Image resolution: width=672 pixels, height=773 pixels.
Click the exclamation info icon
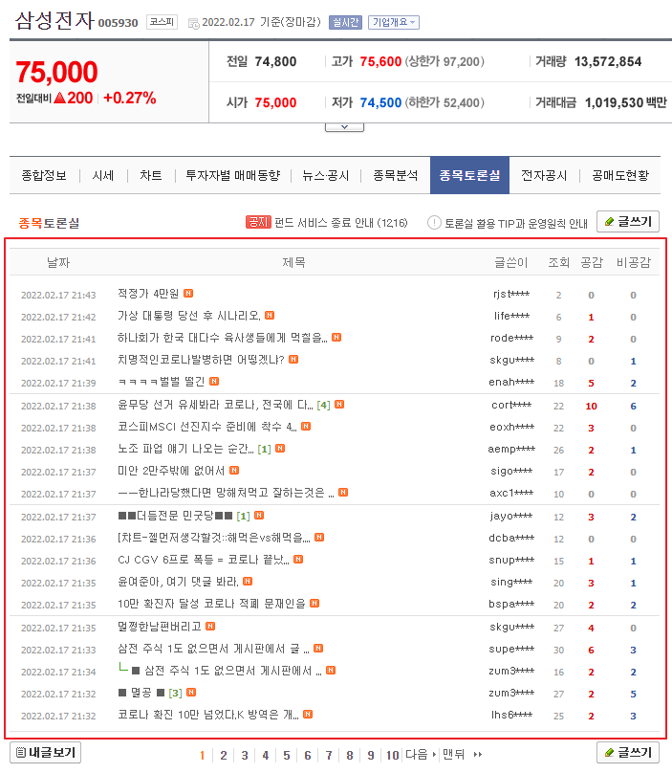[434, 223]
